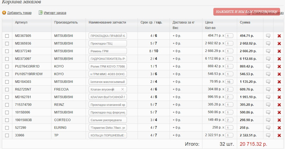Click the НАЖМИТЕ И МЫ ВАМ ПЕРЕЗВОНИМ button

click(246, 12)
